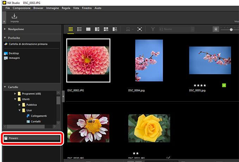Click the DSC_0004.jpg file name

point(136,90)
